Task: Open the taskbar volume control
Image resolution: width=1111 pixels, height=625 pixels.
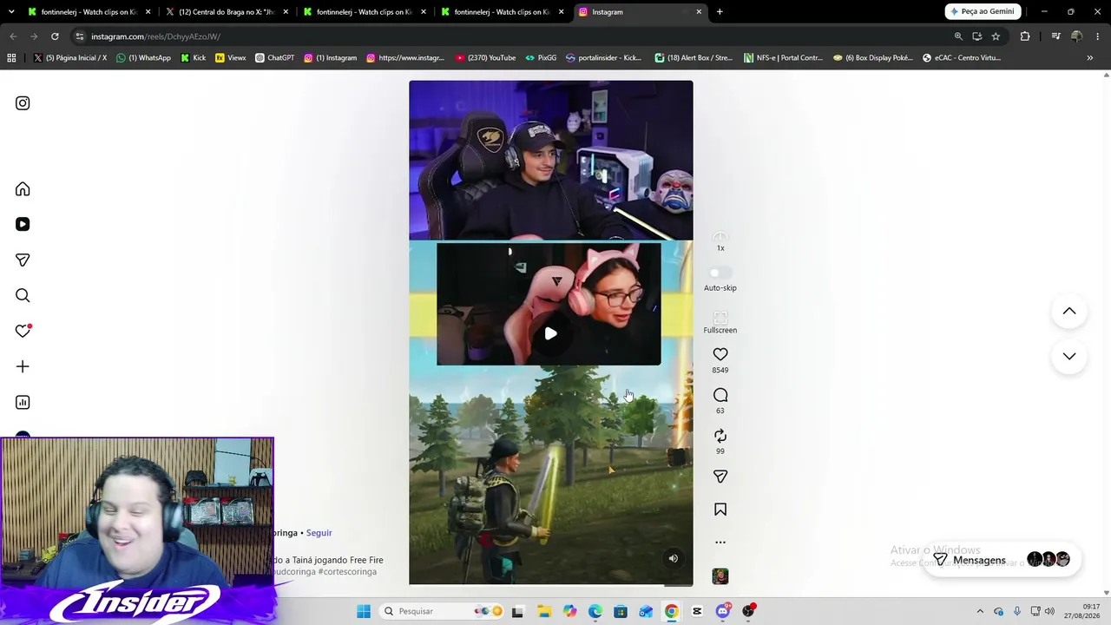Action: 1049,611
